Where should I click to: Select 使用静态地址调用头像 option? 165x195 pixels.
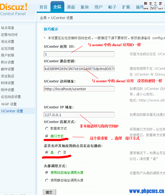click(x=47, y=180)
